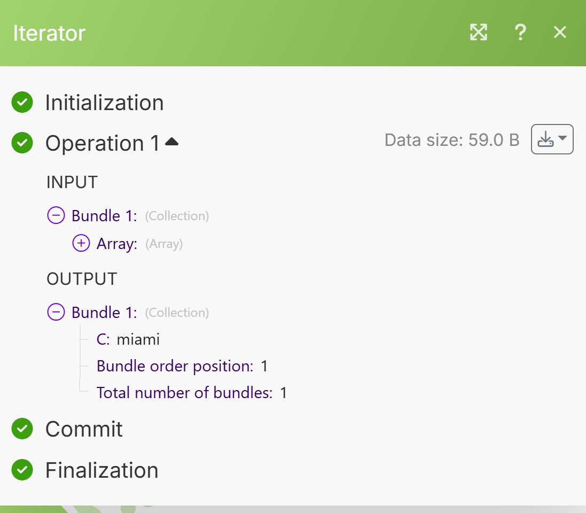Click the download output bundles icon

point(545,139)
